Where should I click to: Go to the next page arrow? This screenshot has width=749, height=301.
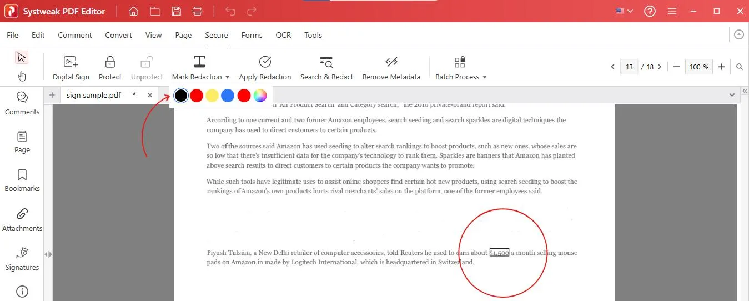660,67
